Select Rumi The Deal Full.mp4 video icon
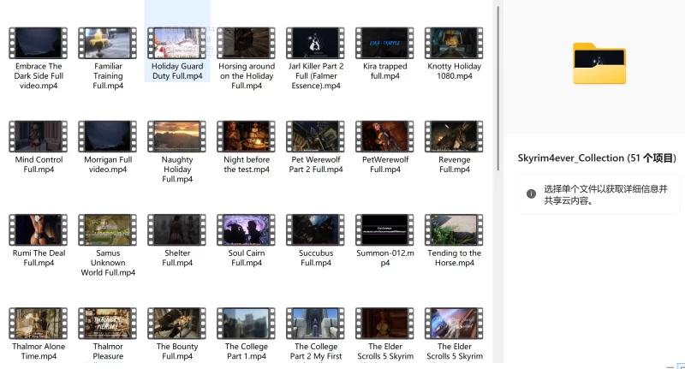 (39, 229)
